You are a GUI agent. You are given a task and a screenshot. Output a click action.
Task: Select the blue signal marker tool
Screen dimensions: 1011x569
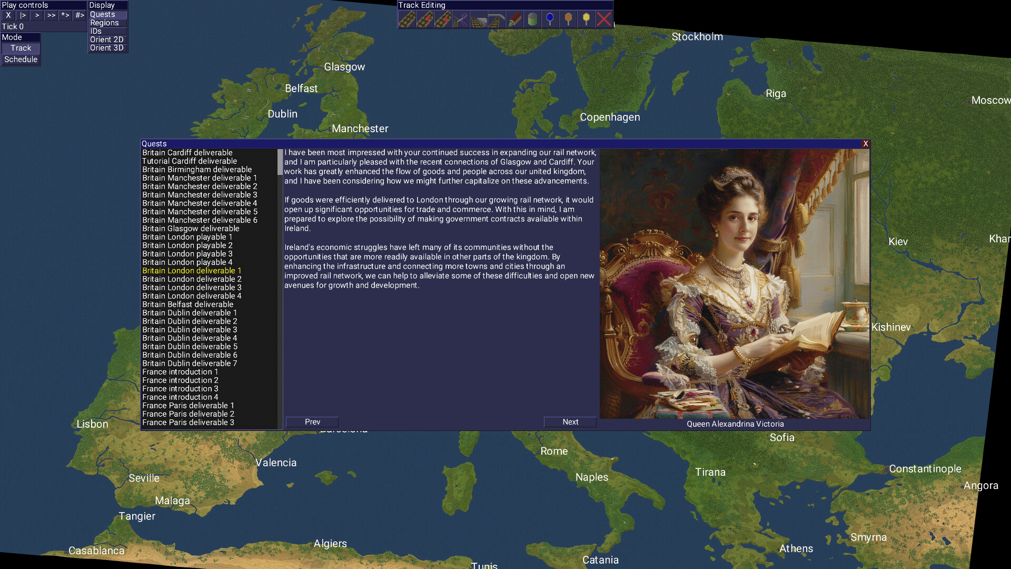pos(550,20)
